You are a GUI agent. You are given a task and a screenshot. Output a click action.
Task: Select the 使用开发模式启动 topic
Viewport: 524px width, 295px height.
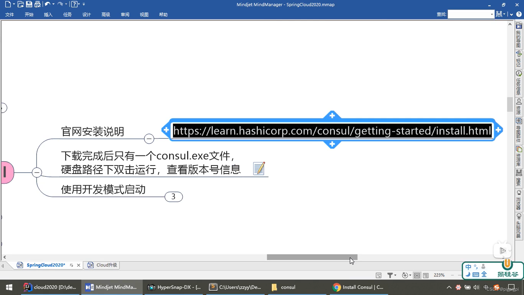coord(103,189)
